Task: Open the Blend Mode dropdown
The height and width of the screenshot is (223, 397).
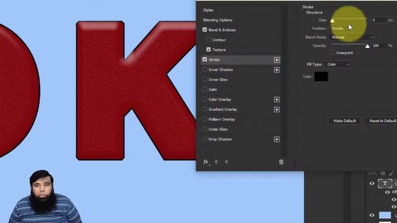Action: tap(352, 37)
